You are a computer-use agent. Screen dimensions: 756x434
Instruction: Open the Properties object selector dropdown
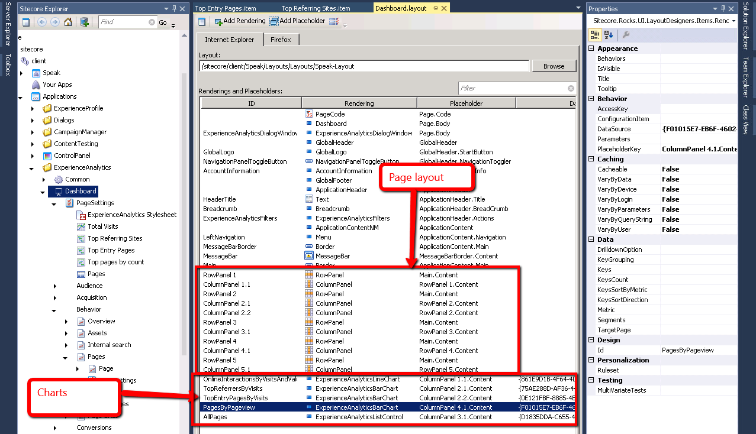pyautogui.click(x=734, y=21)
